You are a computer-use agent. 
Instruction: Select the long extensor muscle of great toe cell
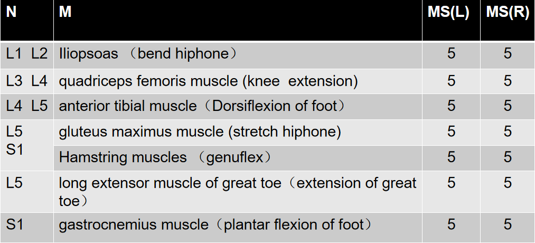pos(238,191)
